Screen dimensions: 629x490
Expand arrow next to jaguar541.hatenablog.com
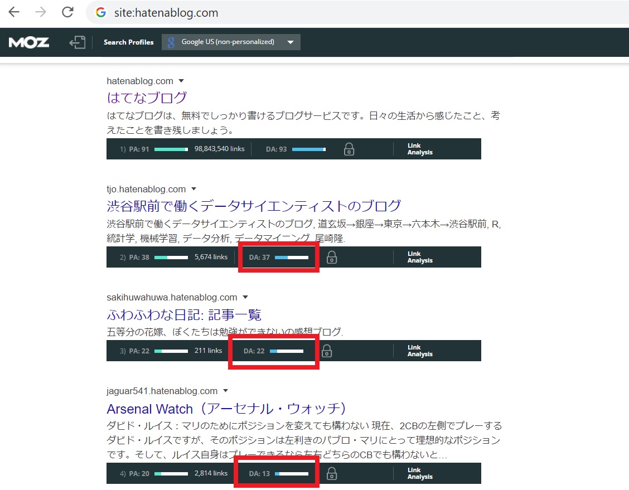[x=225, y=391]
